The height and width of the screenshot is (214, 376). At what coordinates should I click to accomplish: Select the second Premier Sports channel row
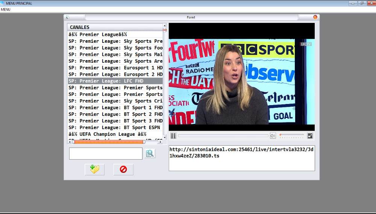[115, 94]
